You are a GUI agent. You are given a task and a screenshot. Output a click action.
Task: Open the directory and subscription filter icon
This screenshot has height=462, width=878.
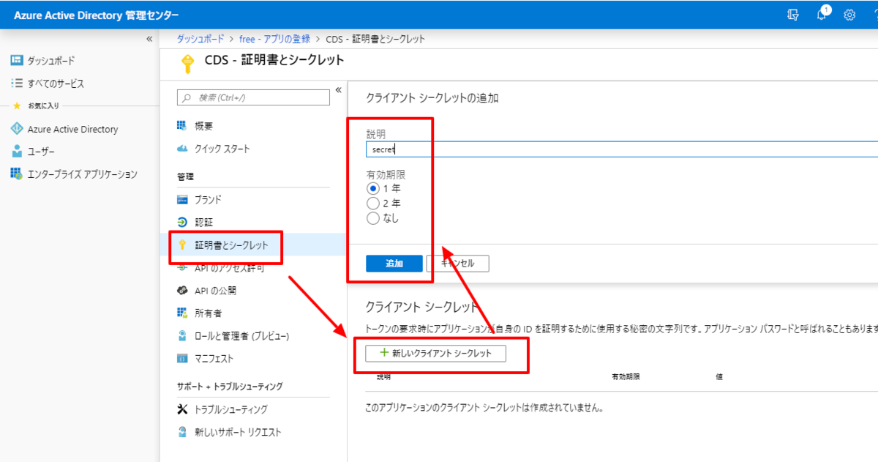pyautogui.click(x=793, y=15)
